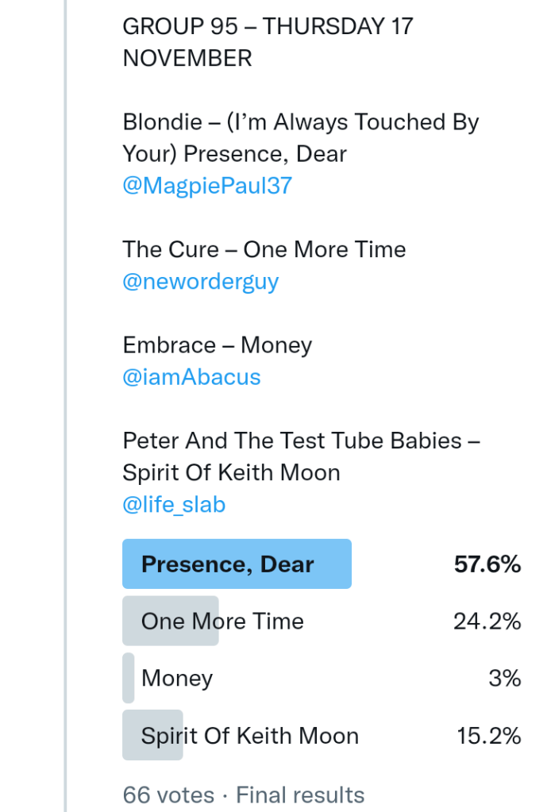
Task: Click the 'Embrace – Money' tweet line
Action: [217, 345]
